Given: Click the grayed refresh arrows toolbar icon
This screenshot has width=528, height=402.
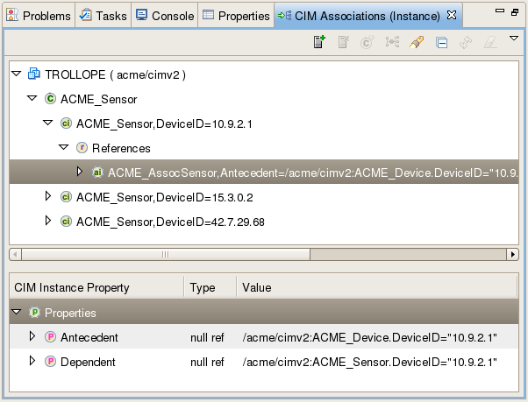Looking at the screenshot, I should click(x=466, y=43).
